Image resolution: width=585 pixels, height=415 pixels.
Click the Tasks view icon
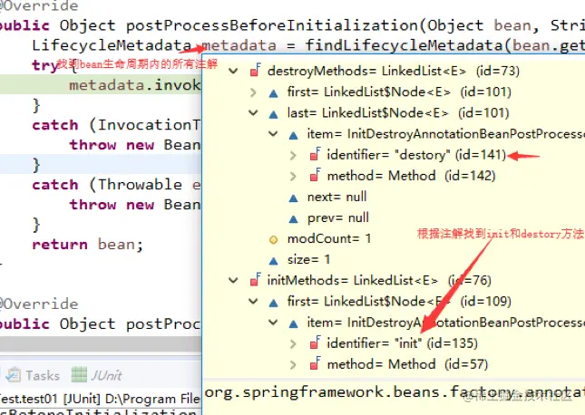(14, 375)
